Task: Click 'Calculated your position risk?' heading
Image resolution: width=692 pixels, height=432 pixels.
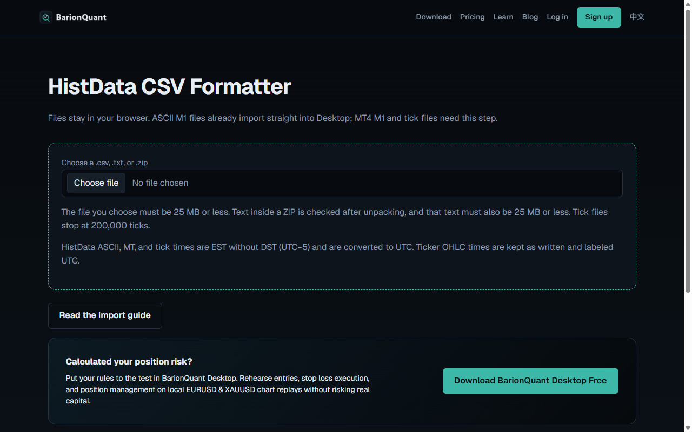Action: point(129,362)
